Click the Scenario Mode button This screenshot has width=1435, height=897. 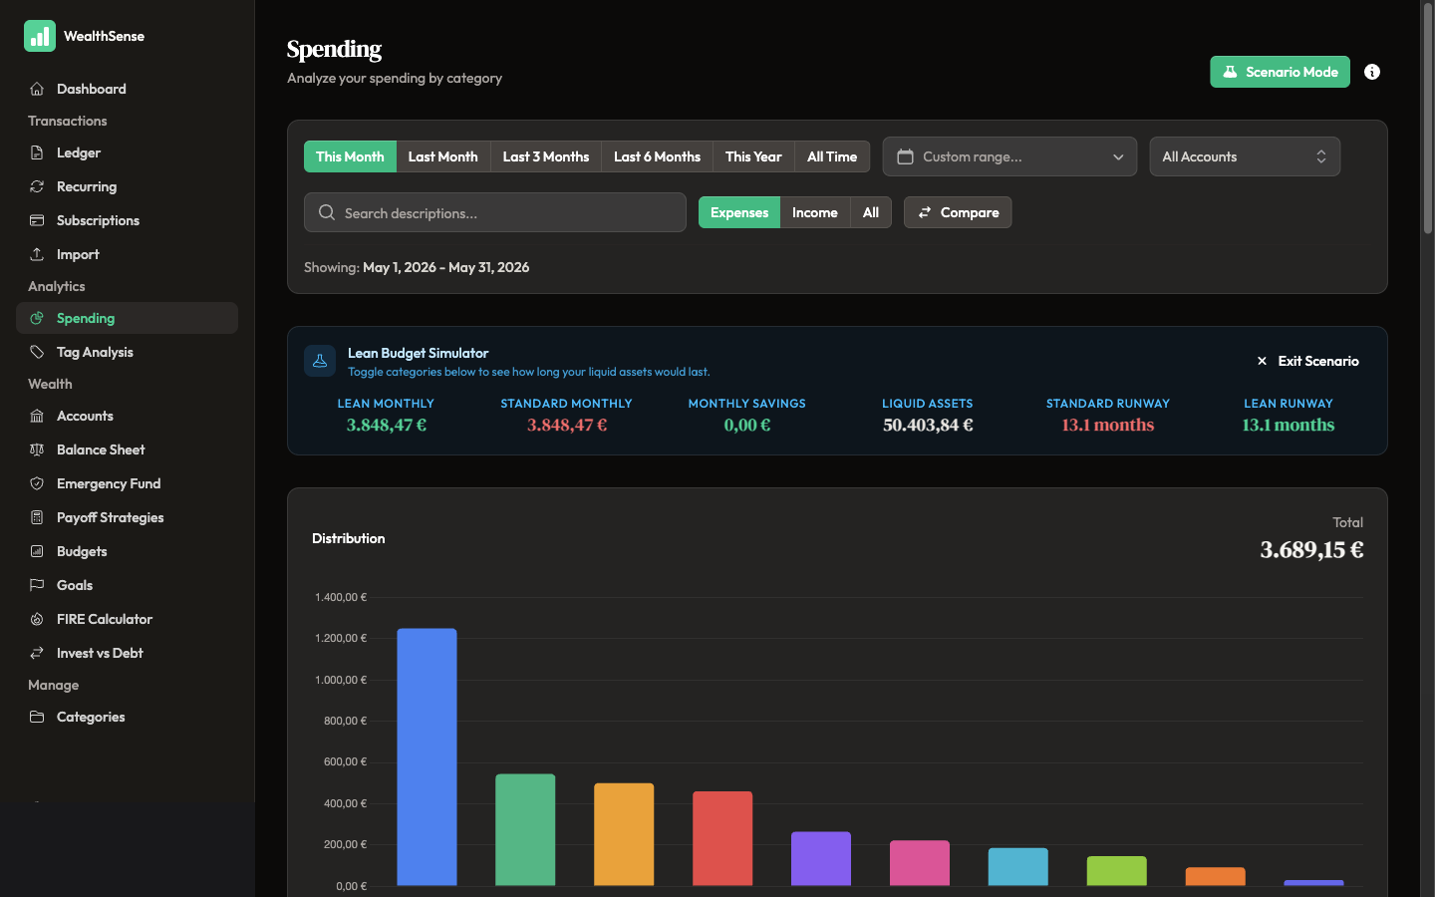coord(1280,72)
